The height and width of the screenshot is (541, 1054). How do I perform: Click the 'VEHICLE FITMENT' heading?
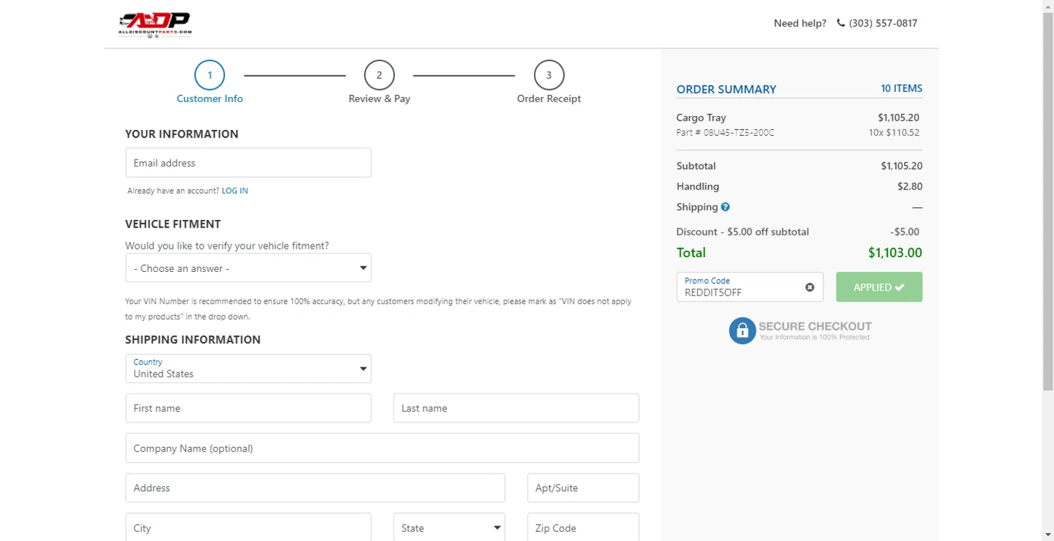[x=173, y=224]
